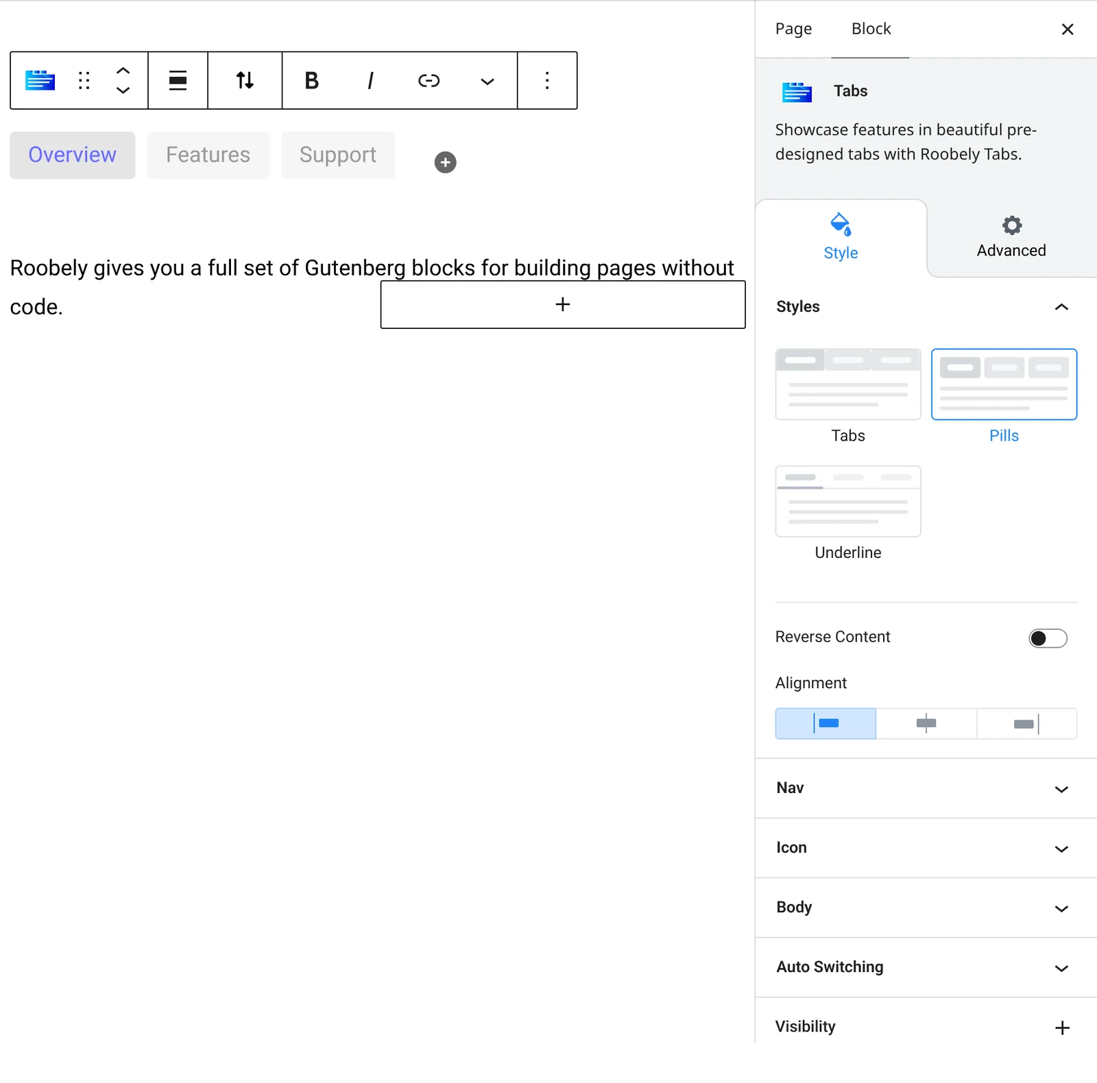Toggle the Reverse Content switch
1097x1083 pixels.
(1048, 638)
